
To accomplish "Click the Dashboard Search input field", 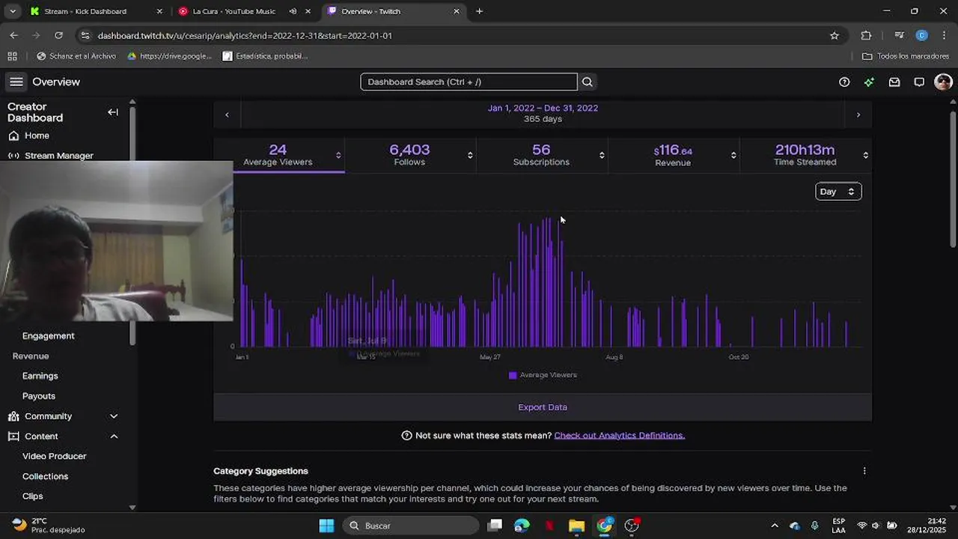I will [x=469, y=82].
